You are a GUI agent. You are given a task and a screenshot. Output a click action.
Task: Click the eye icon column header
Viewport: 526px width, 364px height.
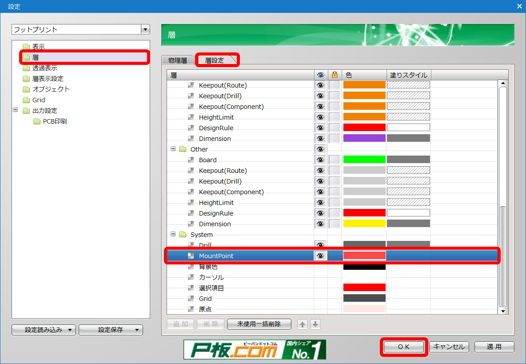pos(320,75)
